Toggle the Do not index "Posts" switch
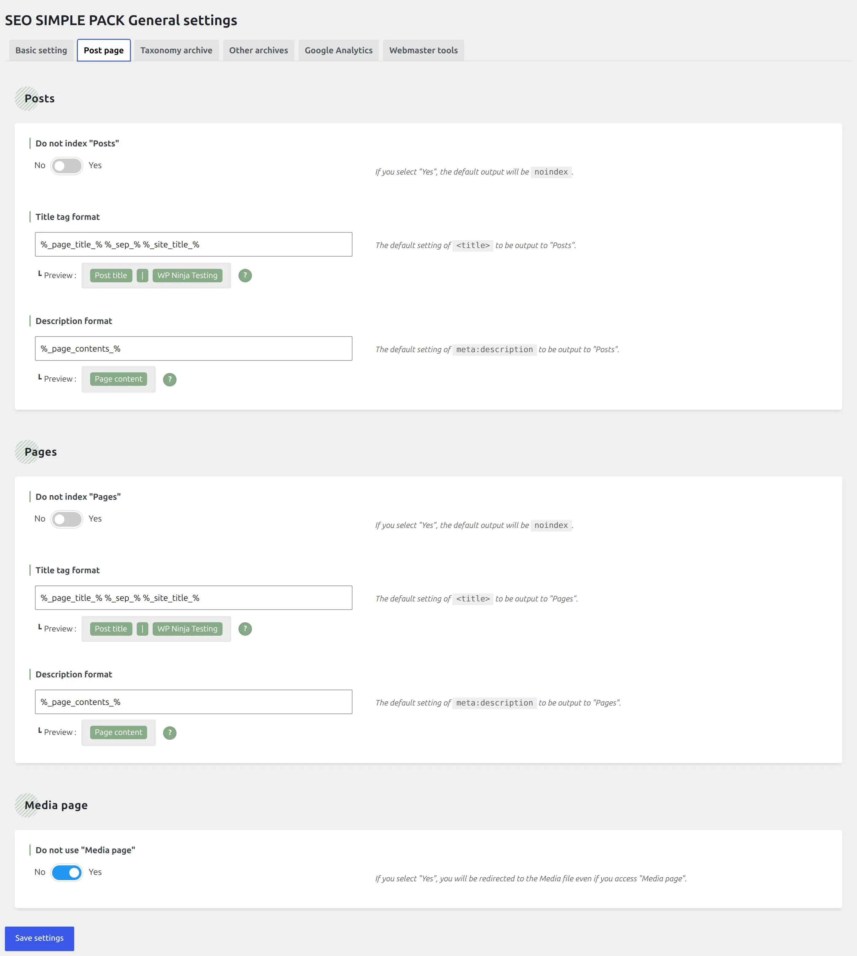This screenshot has height=956, width=857. point(67,166)
